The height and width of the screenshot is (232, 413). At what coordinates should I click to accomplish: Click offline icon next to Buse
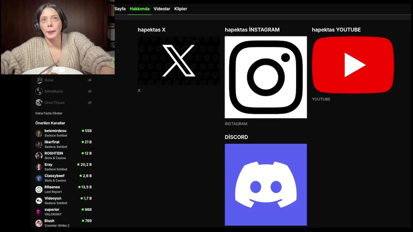pyautogui.click(x=90, y=80)
